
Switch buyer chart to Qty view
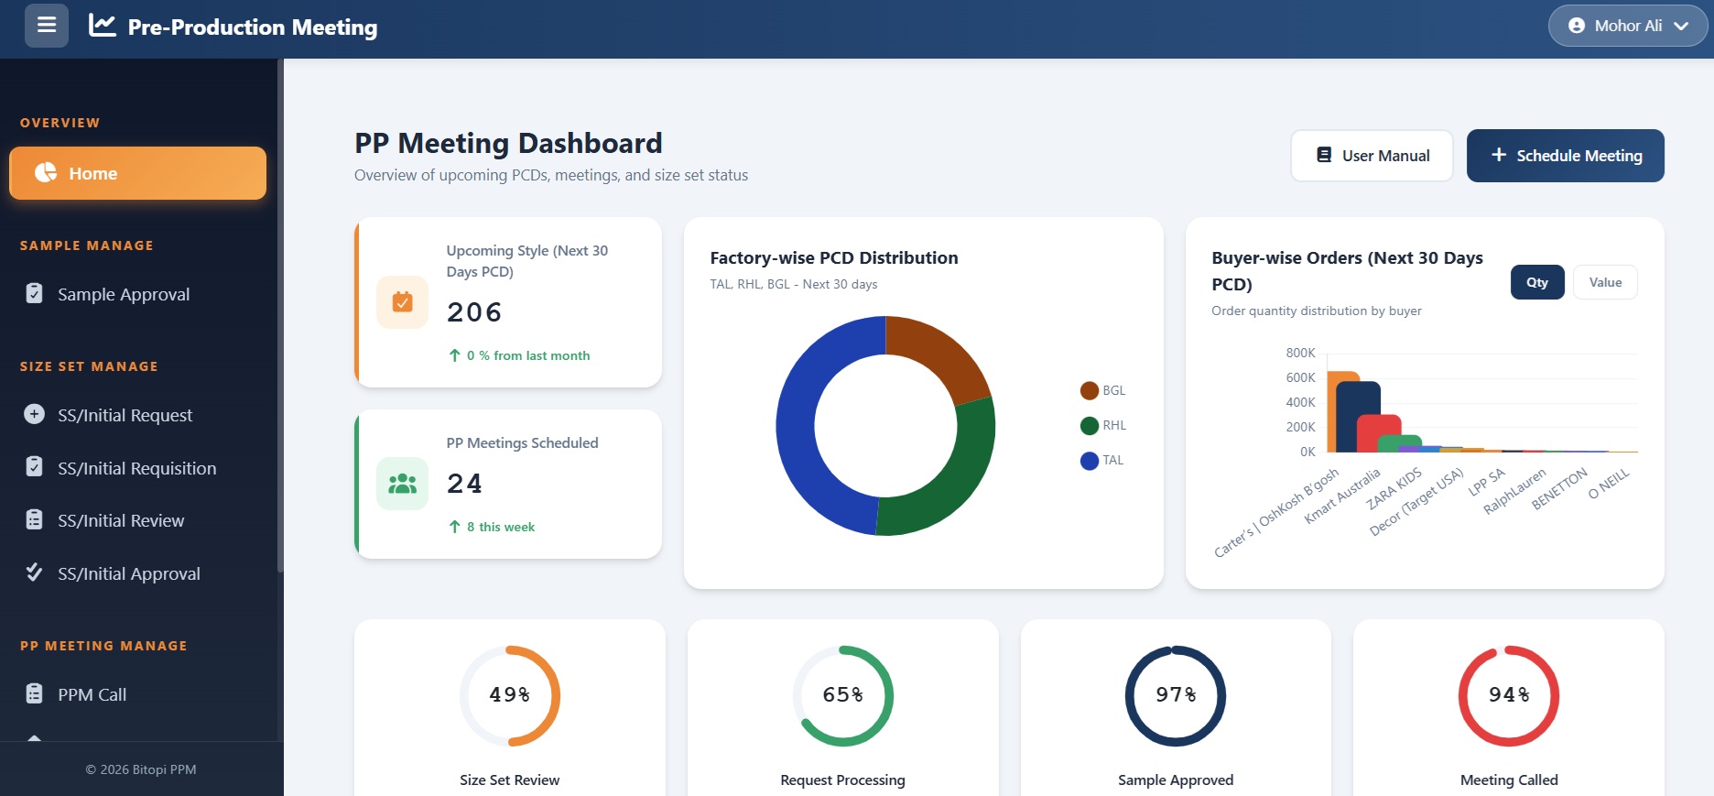1537,282
